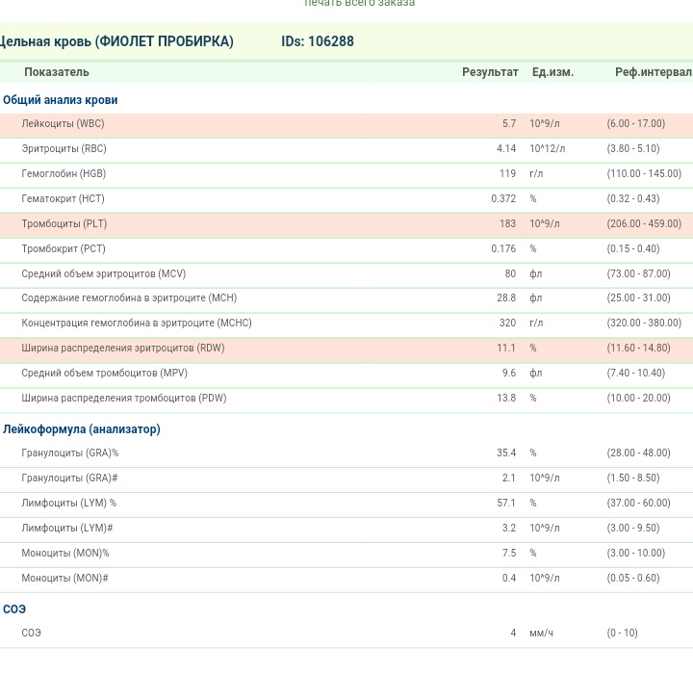This screenshot has height=673, width=693.
Task: Select the 'Лимфоциты (LYM)#' row label
Action: pyautogui.click(x=67, y=528)
